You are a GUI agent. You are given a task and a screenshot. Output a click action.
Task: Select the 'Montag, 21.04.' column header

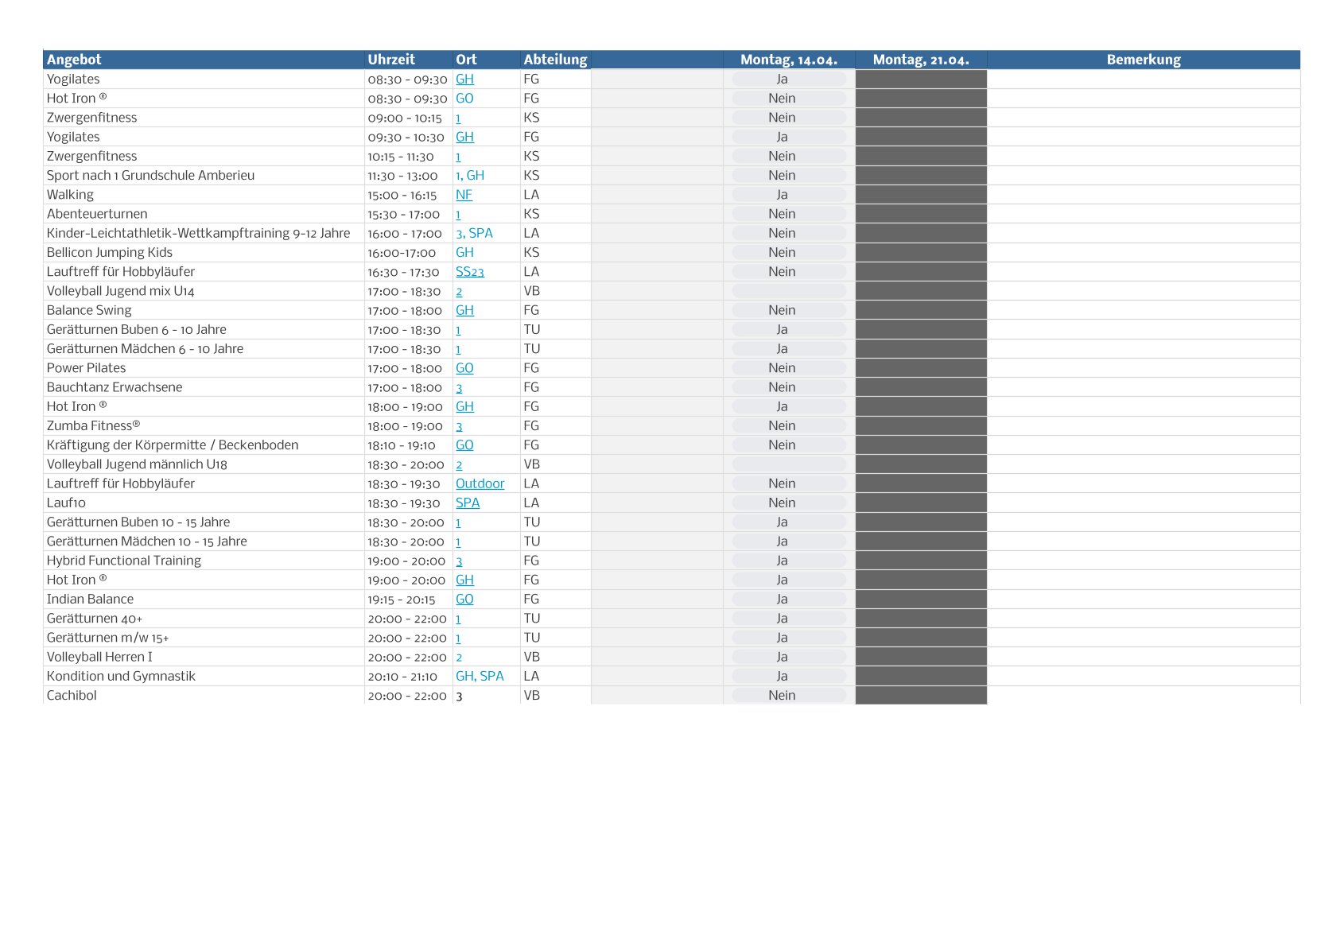pyautogui.click(x=921, y=60)
